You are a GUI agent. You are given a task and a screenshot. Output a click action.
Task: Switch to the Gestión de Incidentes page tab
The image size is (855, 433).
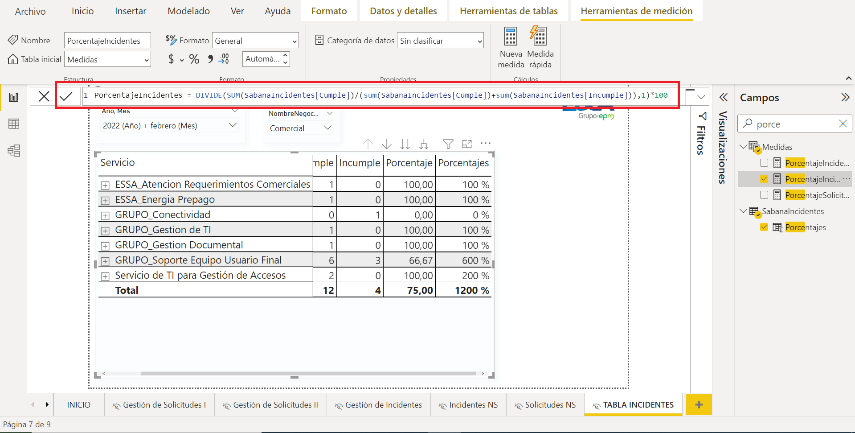[x=379, y=405]
